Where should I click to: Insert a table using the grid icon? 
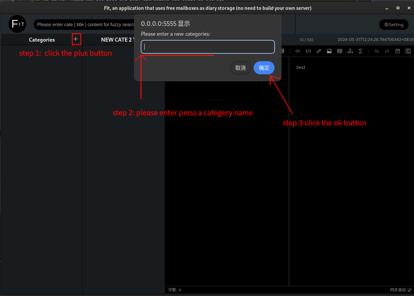click(340, 51)
